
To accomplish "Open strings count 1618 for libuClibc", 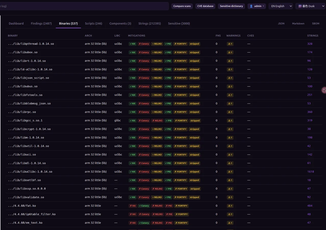I will pyautogui.click(x=310, y=172).
